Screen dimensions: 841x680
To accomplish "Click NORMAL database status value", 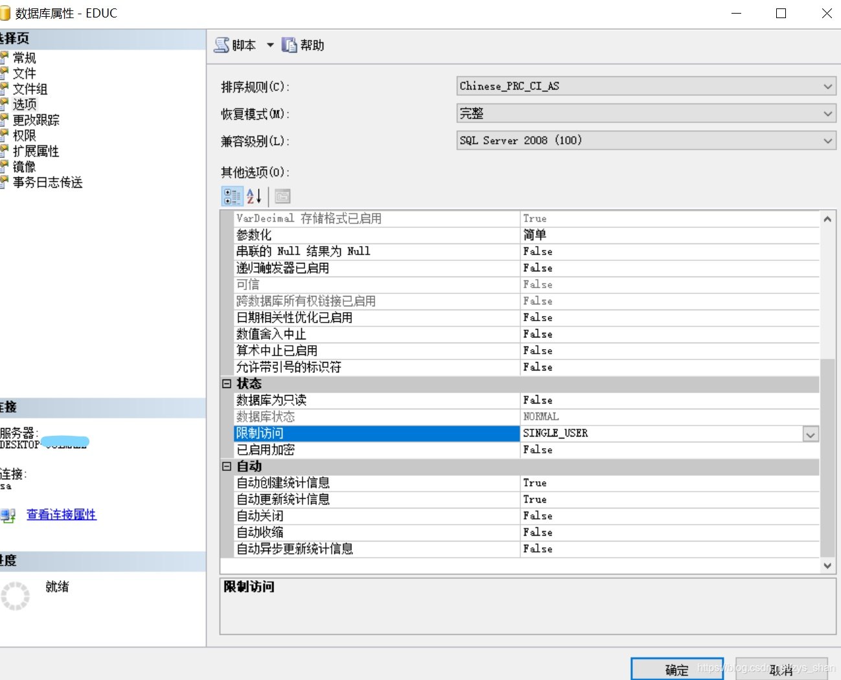I will 541,416.
